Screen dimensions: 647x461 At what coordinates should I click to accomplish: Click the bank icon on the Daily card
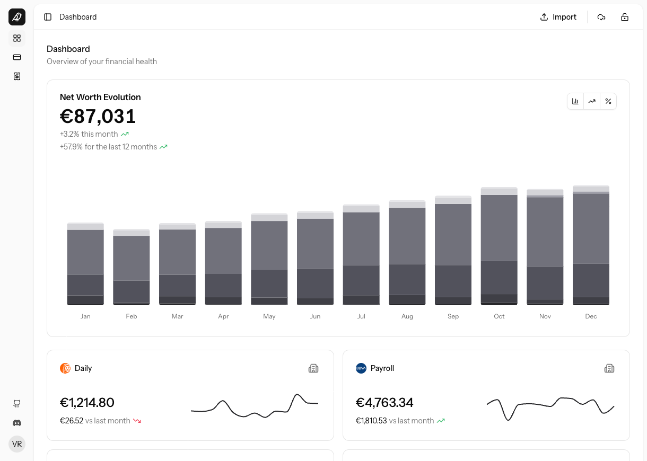pos(313,368)
